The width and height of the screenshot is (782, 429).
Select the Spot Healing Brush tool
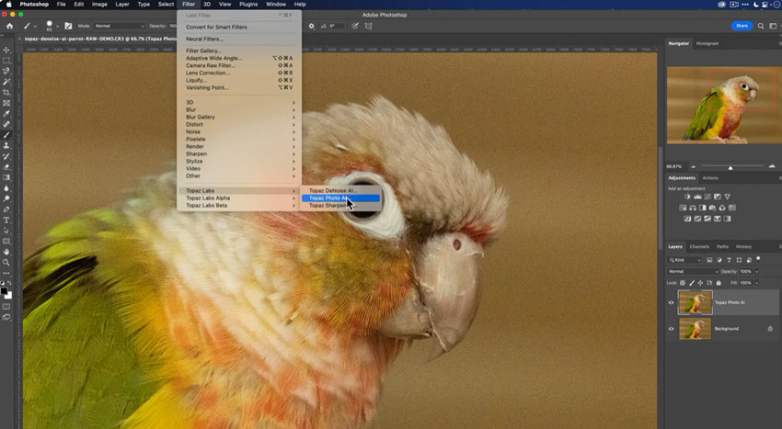pos(6,125)
